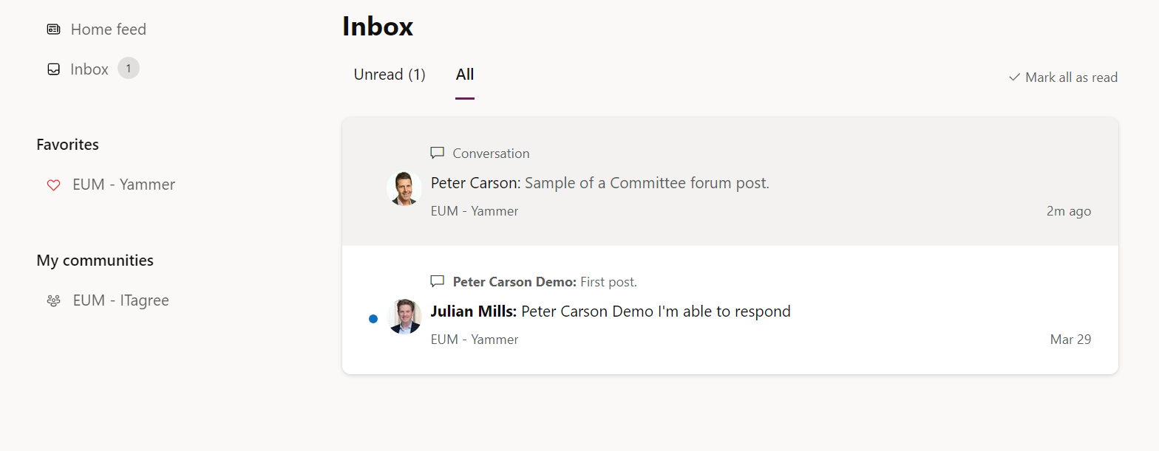This screenshot has width=1159, height=451.
Task: Open Julian Mills' avatar photo
Action: click(404, 317)
